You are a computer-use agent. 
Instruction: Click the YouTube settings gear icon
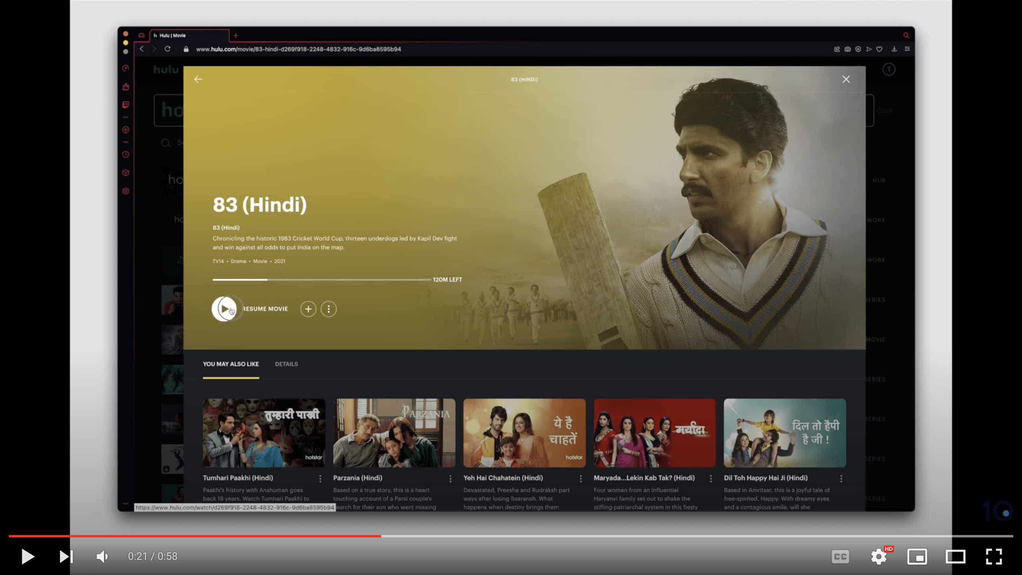(879, 556)
